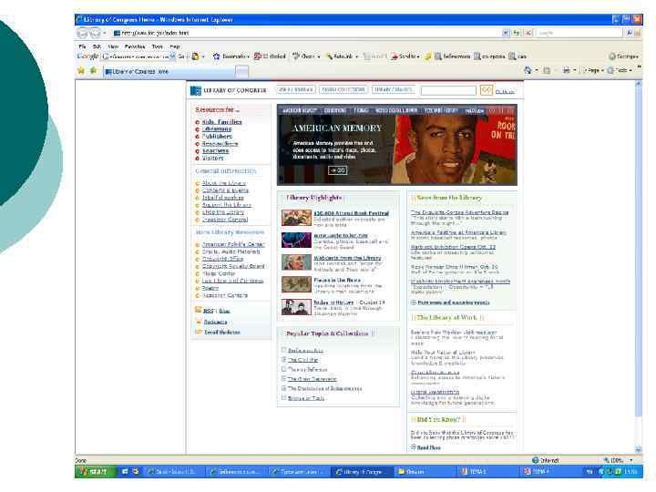This screenshot has height=492, width=656.
Task: Click the Add to Favorites star-plus icon
Action: 93,71
